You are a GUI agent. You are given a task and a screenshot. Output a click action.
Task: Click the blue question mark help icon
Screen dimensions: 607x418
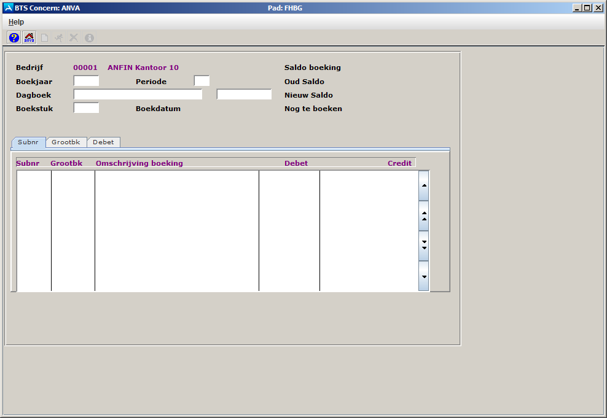14,37
